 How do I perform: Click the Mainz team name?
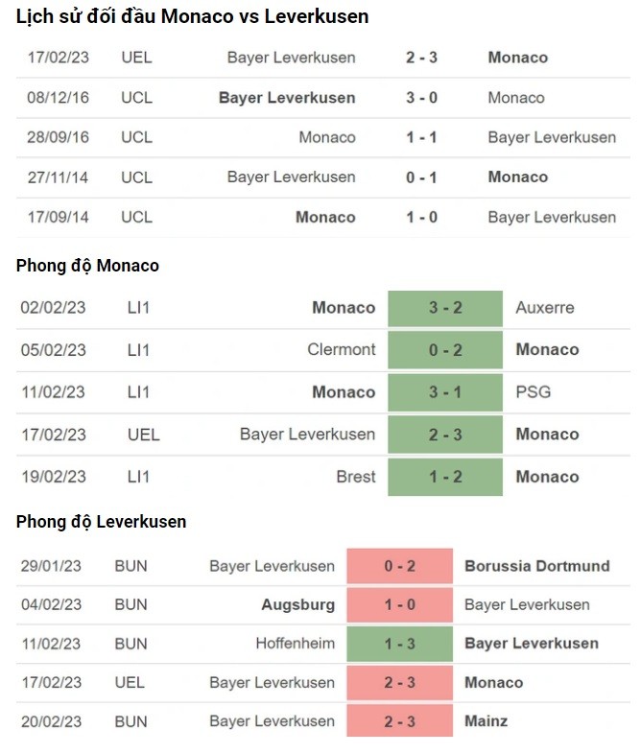tap(486, 720)
